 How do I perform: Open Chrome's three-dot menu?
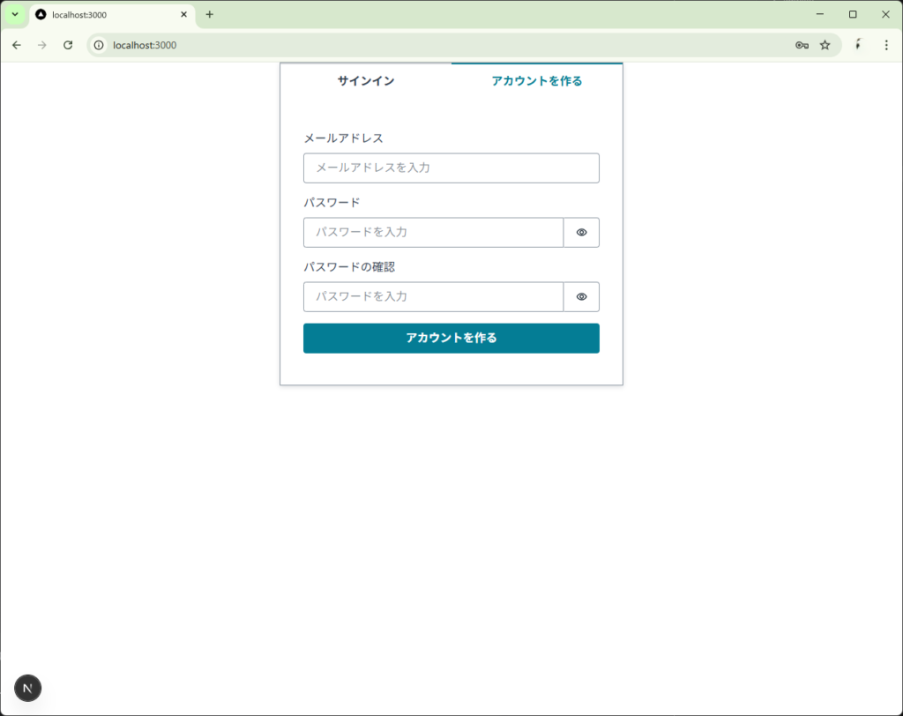pyautogui.click(x=885, y=45)
